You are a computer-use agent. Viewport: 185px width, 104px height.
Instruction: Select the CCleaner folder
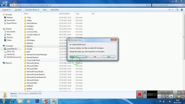tap(30, 29)
